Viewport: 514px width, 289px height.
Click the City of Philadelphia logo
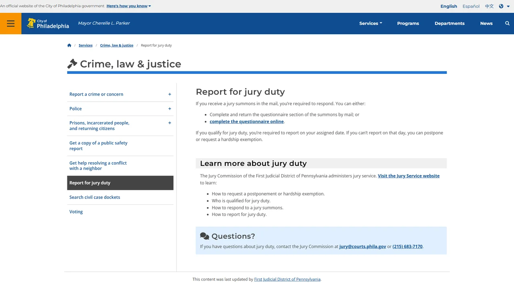pyautogui.click(x=48, y=23)
